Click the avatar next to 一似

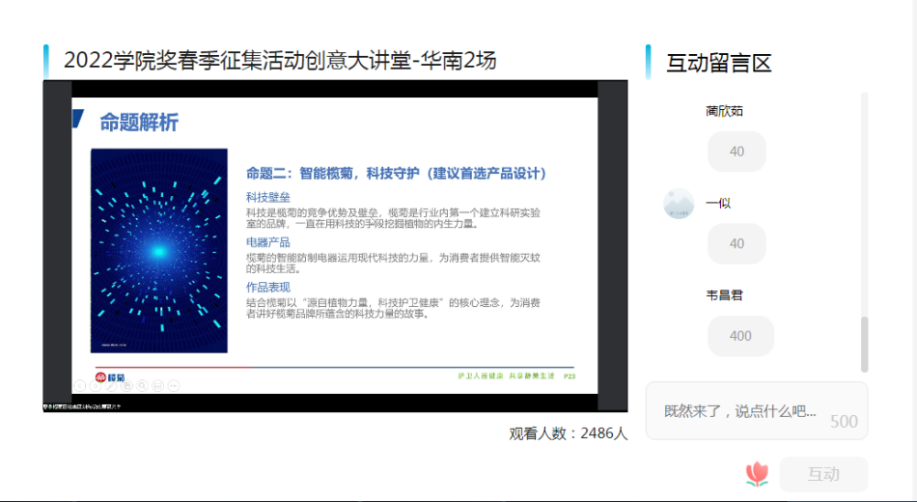click(679, 204)
